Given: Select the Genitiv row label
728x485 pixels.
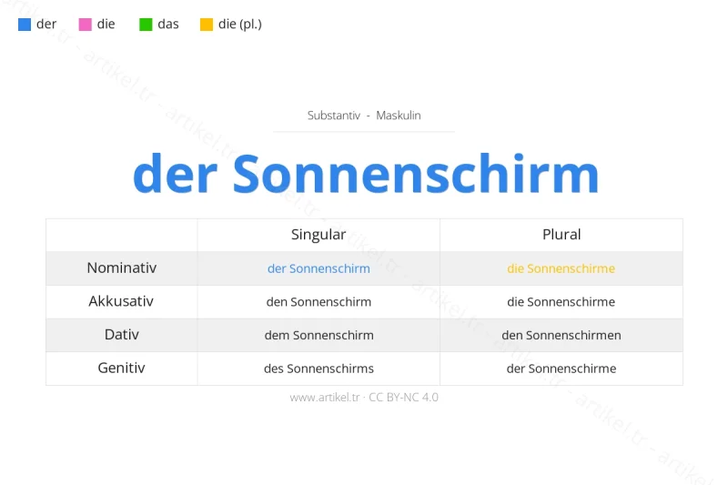Looking at the screenshot, I should [x=122, y=369].
